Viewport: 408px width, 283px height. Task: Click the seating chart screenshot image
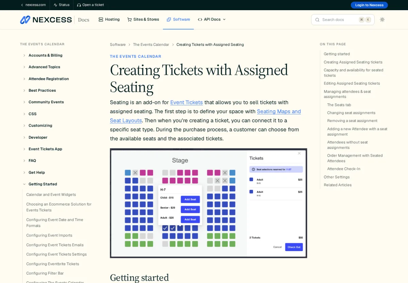pos(208,203)
